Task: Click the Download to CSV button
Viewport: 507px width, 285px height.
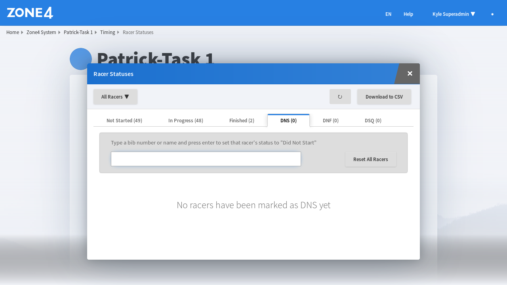Action: click(x=384, y=97)
